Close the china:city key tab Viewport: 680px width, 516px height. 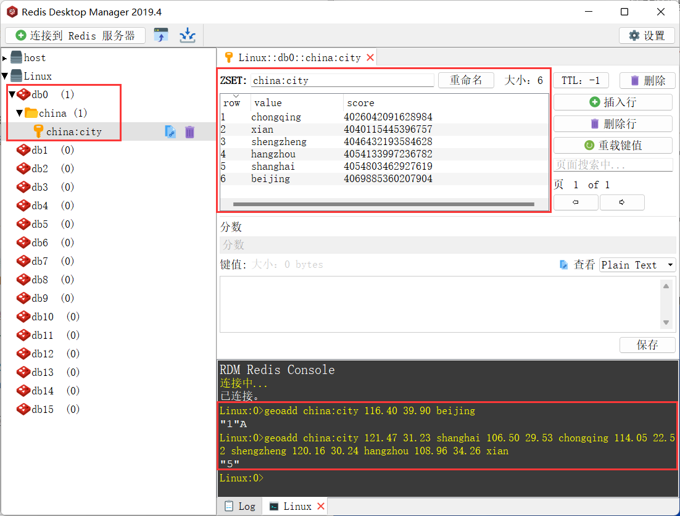point(370,57)
